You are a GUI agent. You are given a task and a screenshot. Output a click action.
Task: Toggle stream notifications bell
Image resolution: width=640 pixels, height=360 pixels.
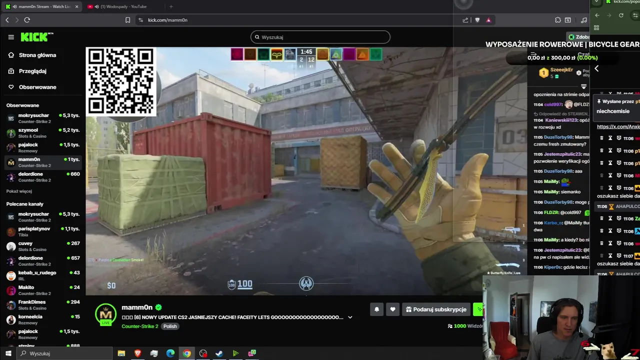[x=376, y=309]
